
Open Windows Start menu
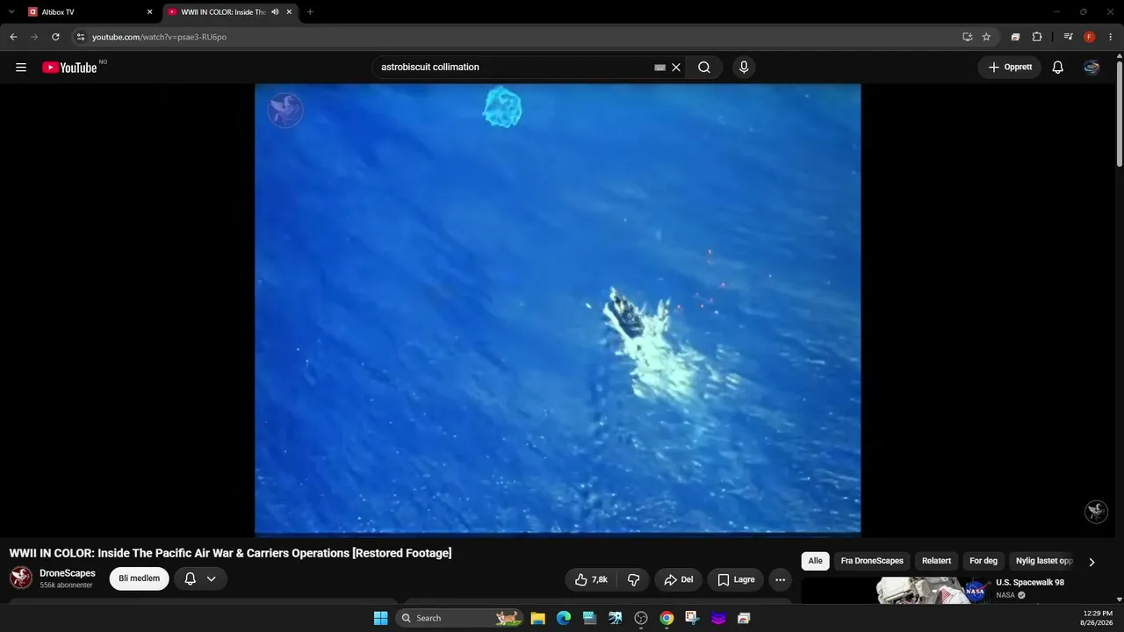pos(380,618)
